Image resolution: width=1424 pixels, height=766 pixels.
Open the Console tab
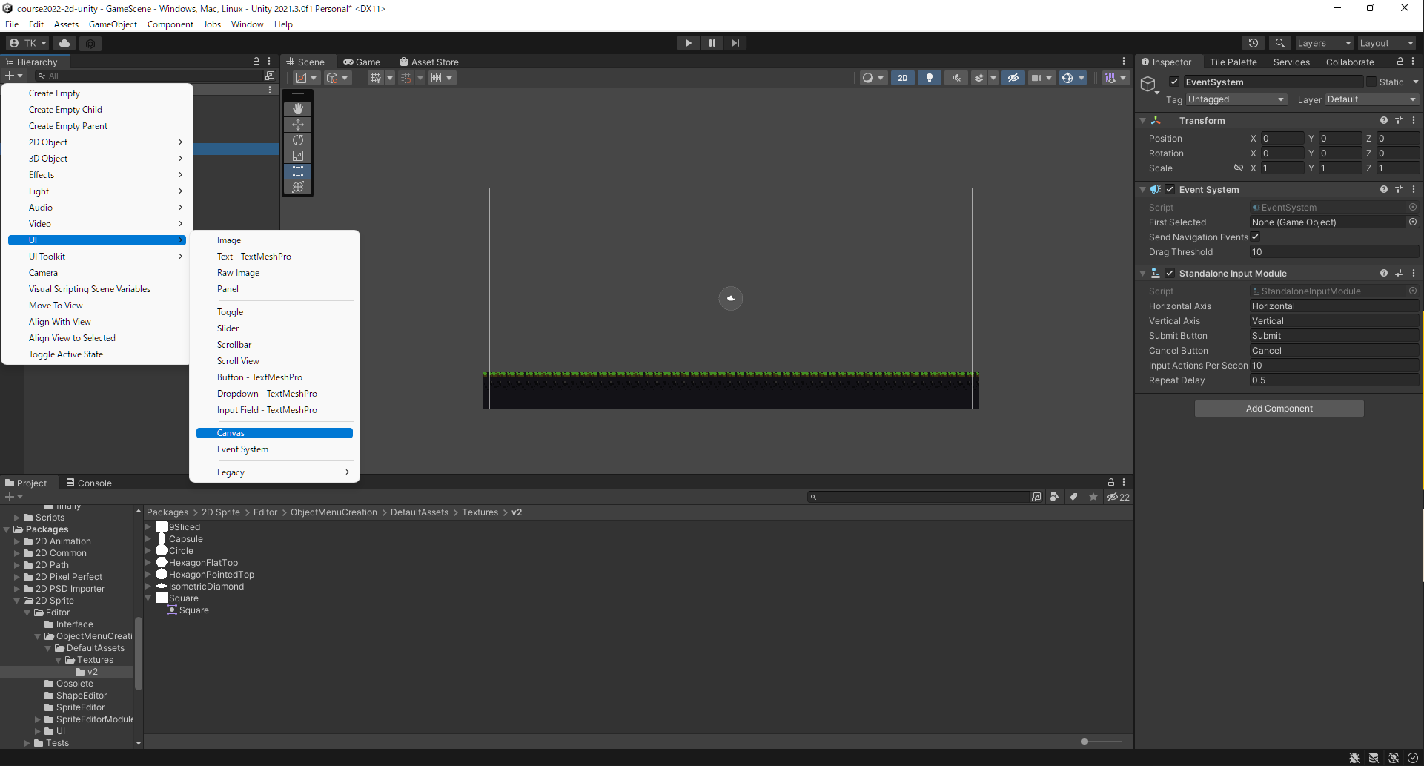pyautogui.click(x=89, y=483)
